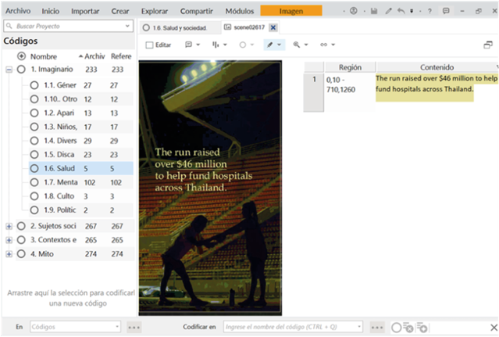Sort codes by the Nombre column header
Image resolution: width=499 pixels, height=337 pixels.
44,56
